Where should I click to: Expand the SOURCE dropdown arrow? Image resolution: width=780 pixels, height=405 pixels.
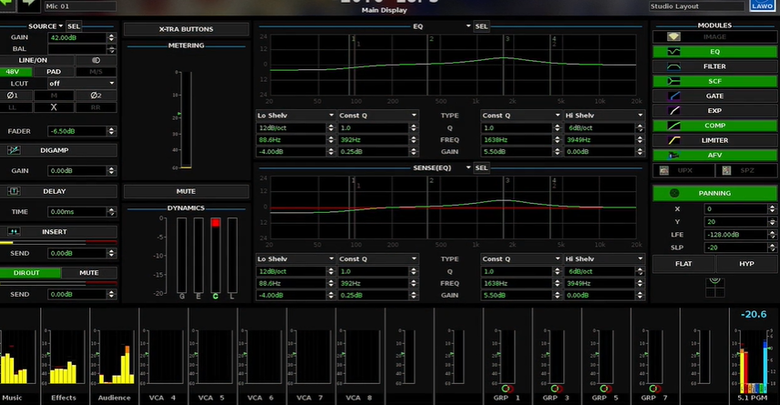61,26
